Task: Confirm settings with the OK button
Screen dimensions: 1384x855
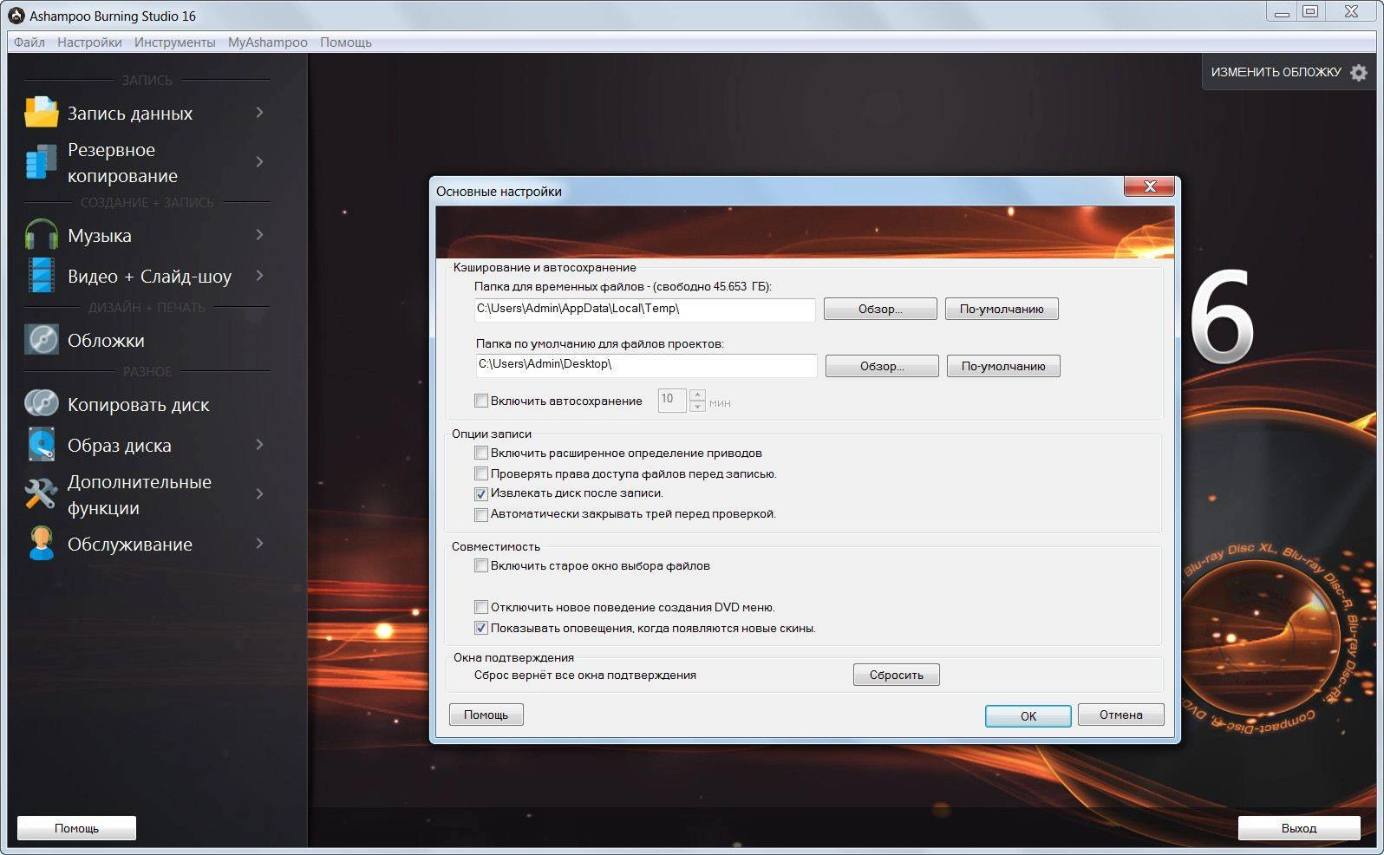Action: (1028, 716)
